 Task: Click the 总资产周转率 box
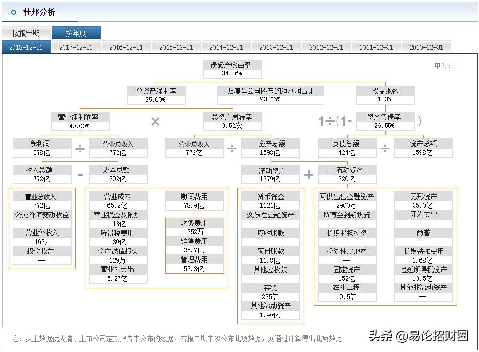pos(233,122)
